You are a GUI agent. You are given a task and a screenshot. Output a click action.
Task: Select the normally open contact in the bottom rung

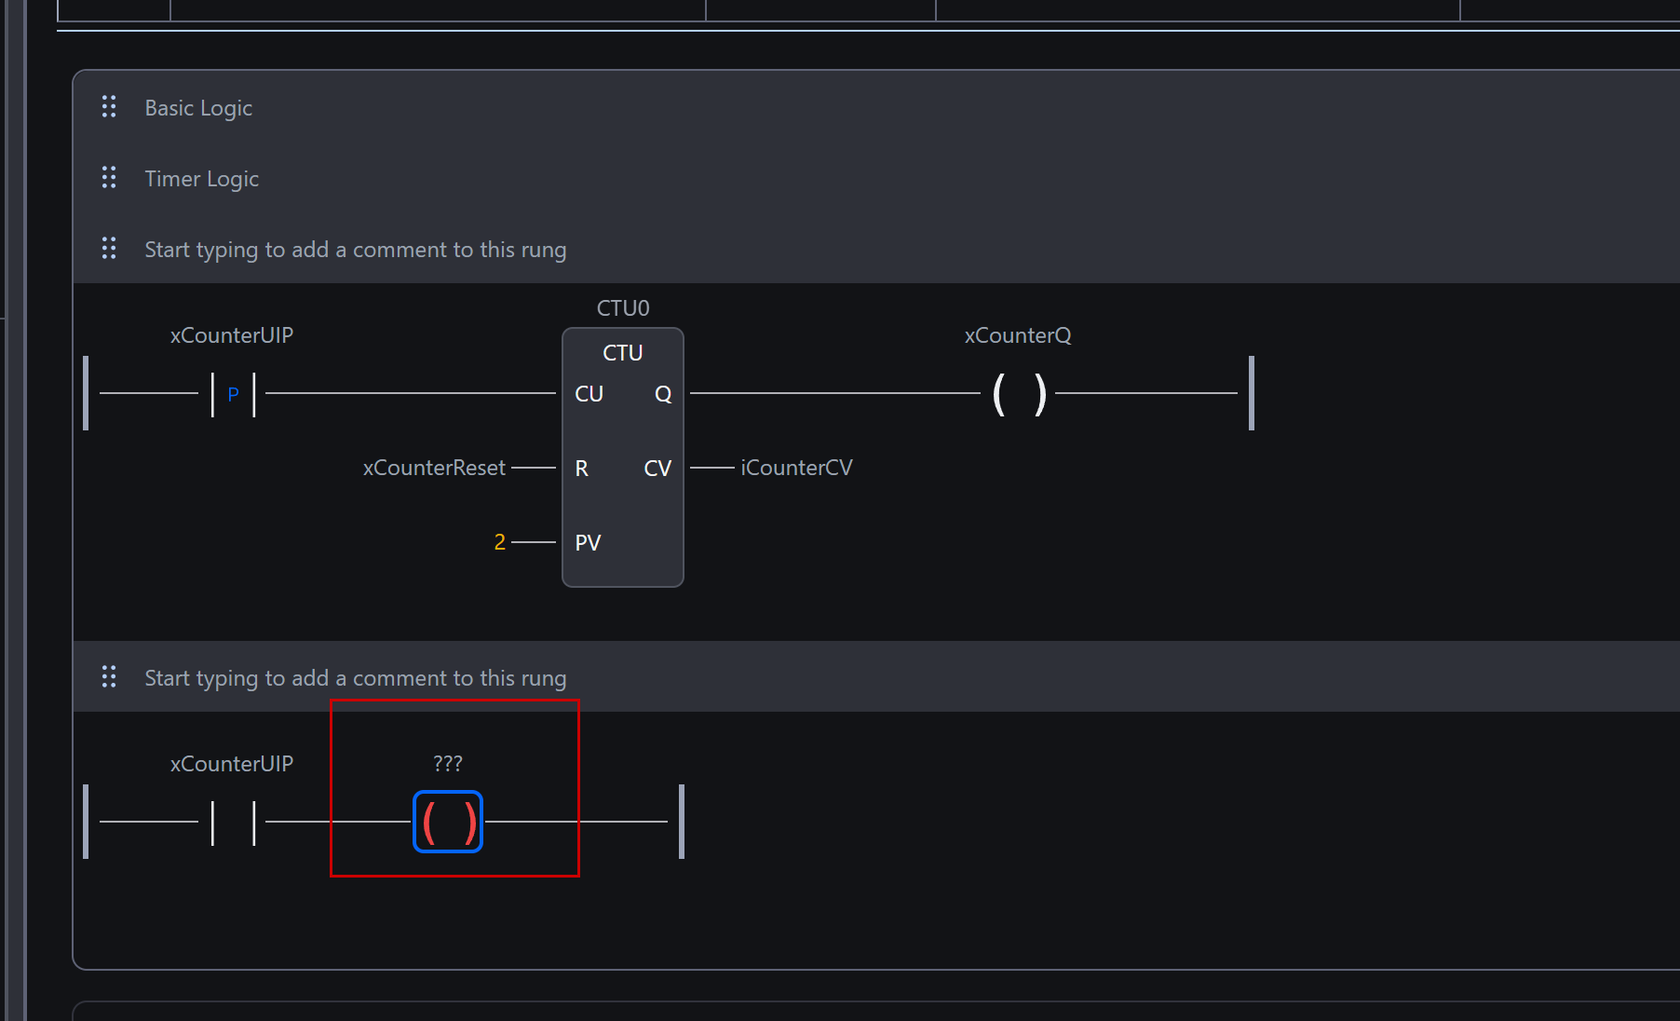click(233, 823)
